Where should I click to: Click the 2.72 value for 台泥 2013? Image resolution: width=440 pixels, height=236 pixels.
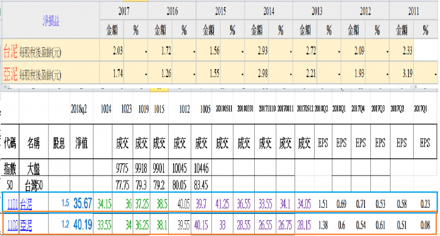tap(311, 51)
